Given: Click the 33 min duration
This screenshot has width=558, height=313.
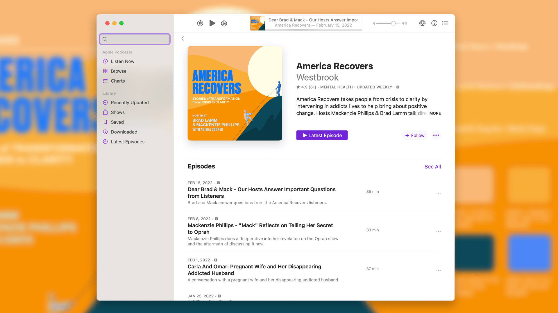Looking at the screenshot, I should tap(373, 230).
